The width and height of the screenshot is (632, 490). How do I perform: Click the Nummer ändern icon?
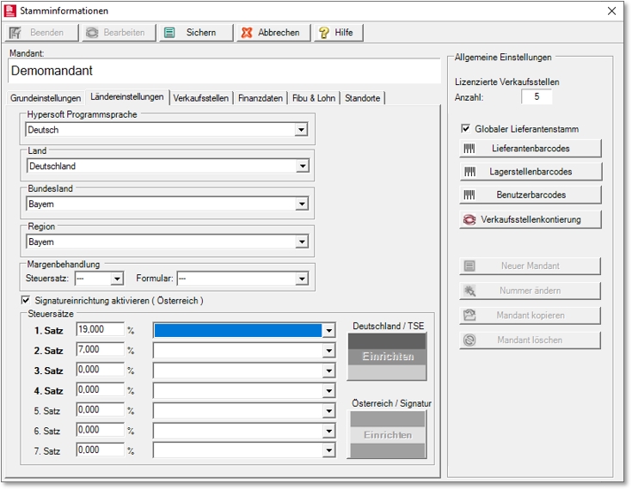470,291
